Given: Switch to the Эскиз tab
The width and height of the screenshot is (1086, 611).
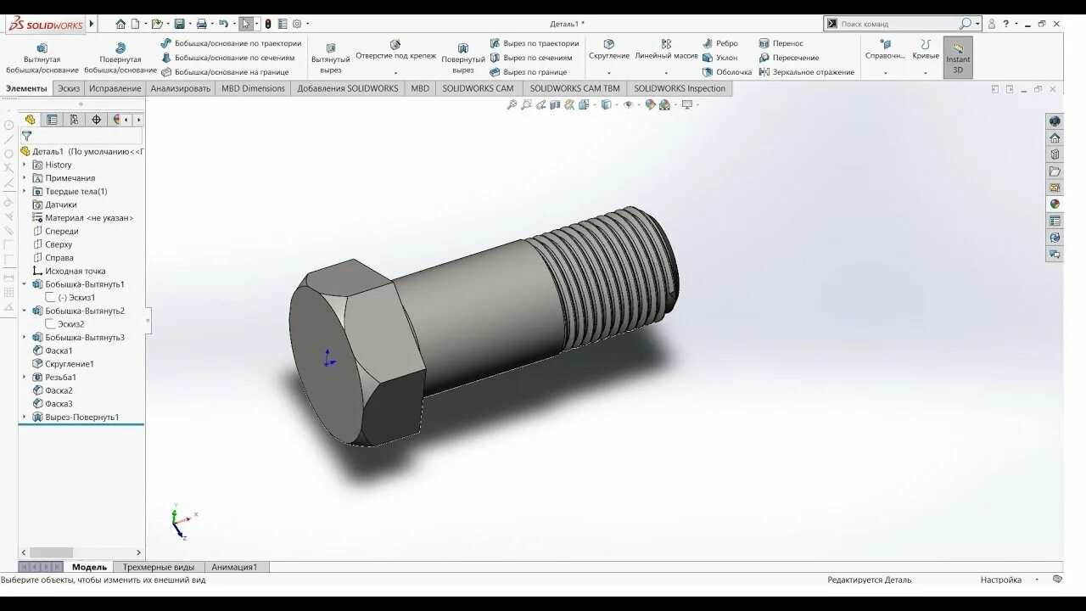Looking at the screenshot, I should pos(69,88).
